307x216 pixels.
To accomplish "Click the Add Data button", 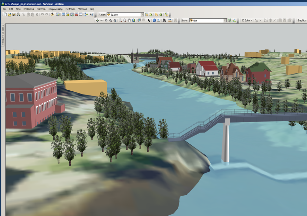I will [x=52, y=15].
